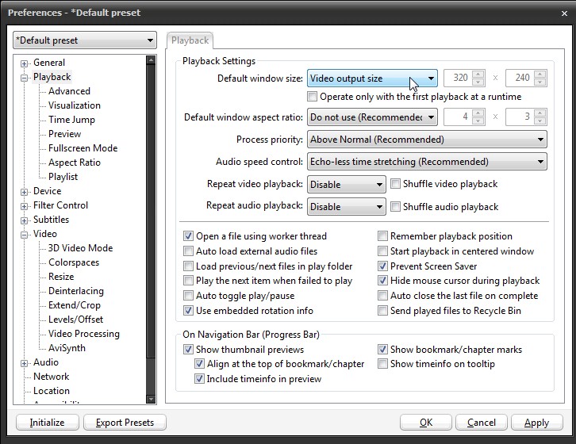Select Aspect Ratio in the tree
The image size is (576, 444).
pyautogui.click(x=75, y=163)
